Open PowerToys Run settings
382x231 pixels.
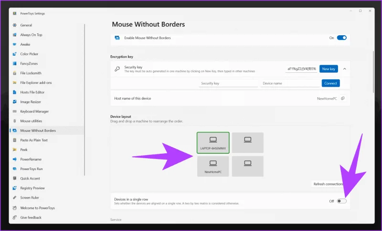31,169
